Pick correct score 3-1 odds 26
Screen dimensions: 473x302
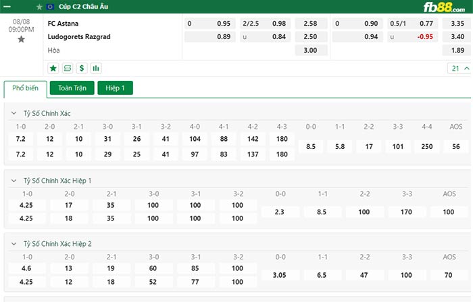click(x=136, y=139)
